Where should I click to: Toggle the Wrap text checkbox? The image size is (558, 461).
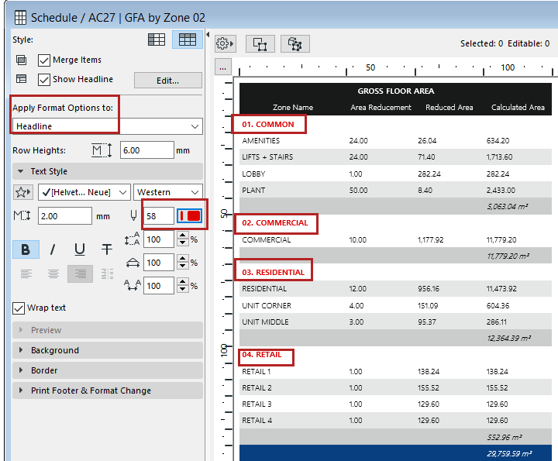click(19, 308)
